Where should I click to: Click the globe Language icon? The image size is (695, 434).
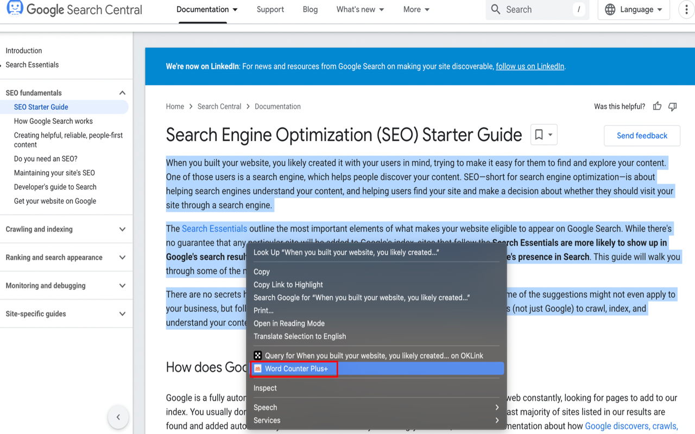click(x=610, y=10)
